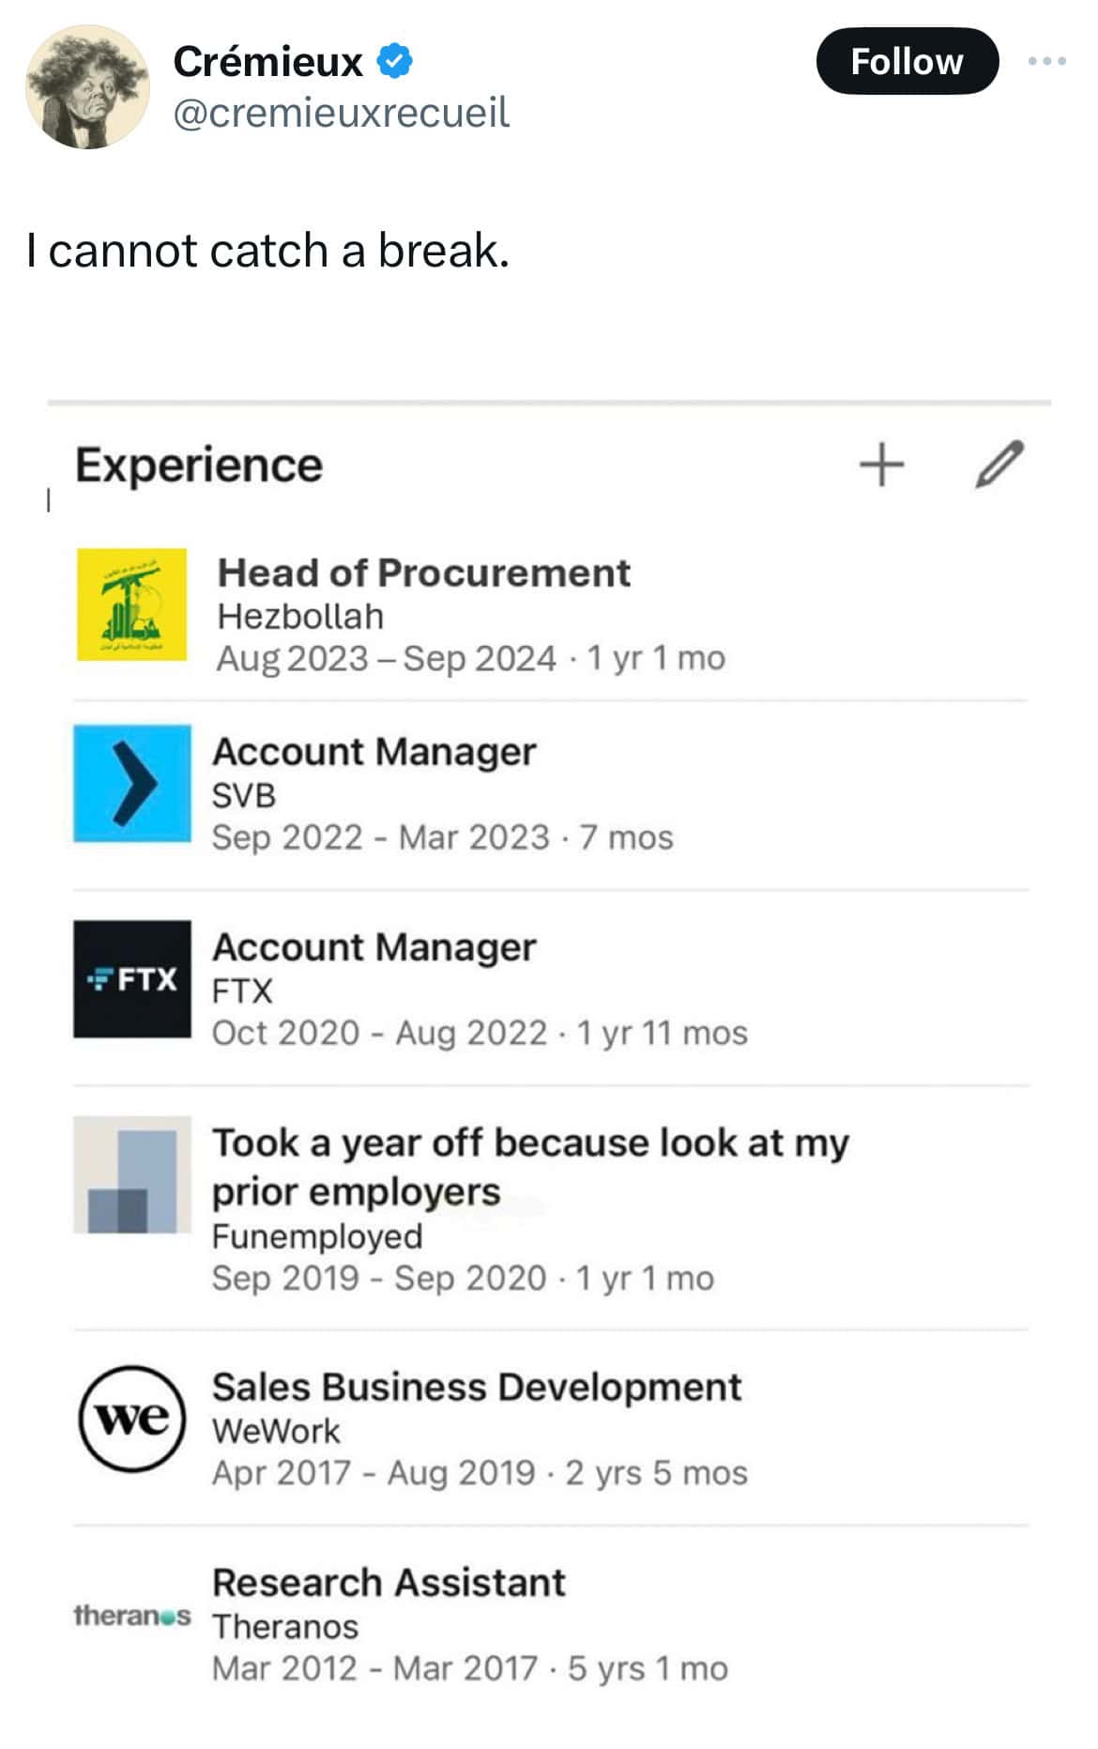Click the Crémieux display name
1098x1749 pixels.
268,62
